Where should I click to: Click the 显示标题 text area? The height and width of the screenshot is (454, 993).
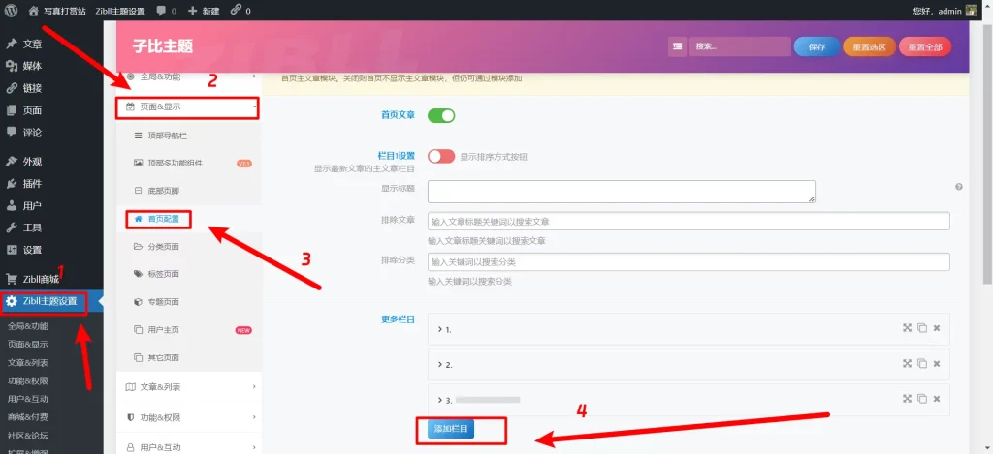622,192
